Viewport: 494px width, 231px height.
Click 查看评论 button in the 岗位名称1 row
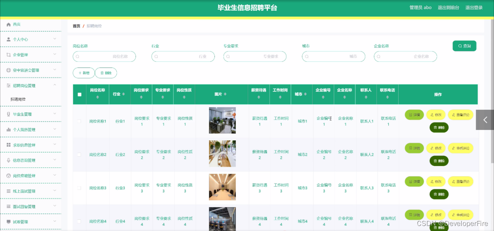click(460, 115)
